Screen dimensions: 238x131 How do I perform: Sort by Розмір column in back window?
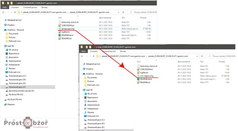click(143, 18)
